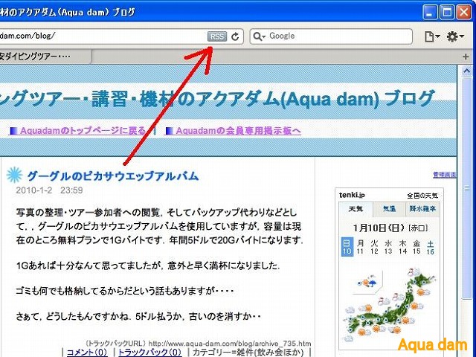Screen dimensions: 476x357
Task: Click 全国の天気 label in widget
Action: [x=422, y=196]
